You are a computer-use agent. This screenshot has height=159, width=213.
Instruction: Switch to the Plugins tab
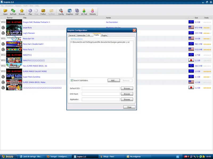click(104, 35)
